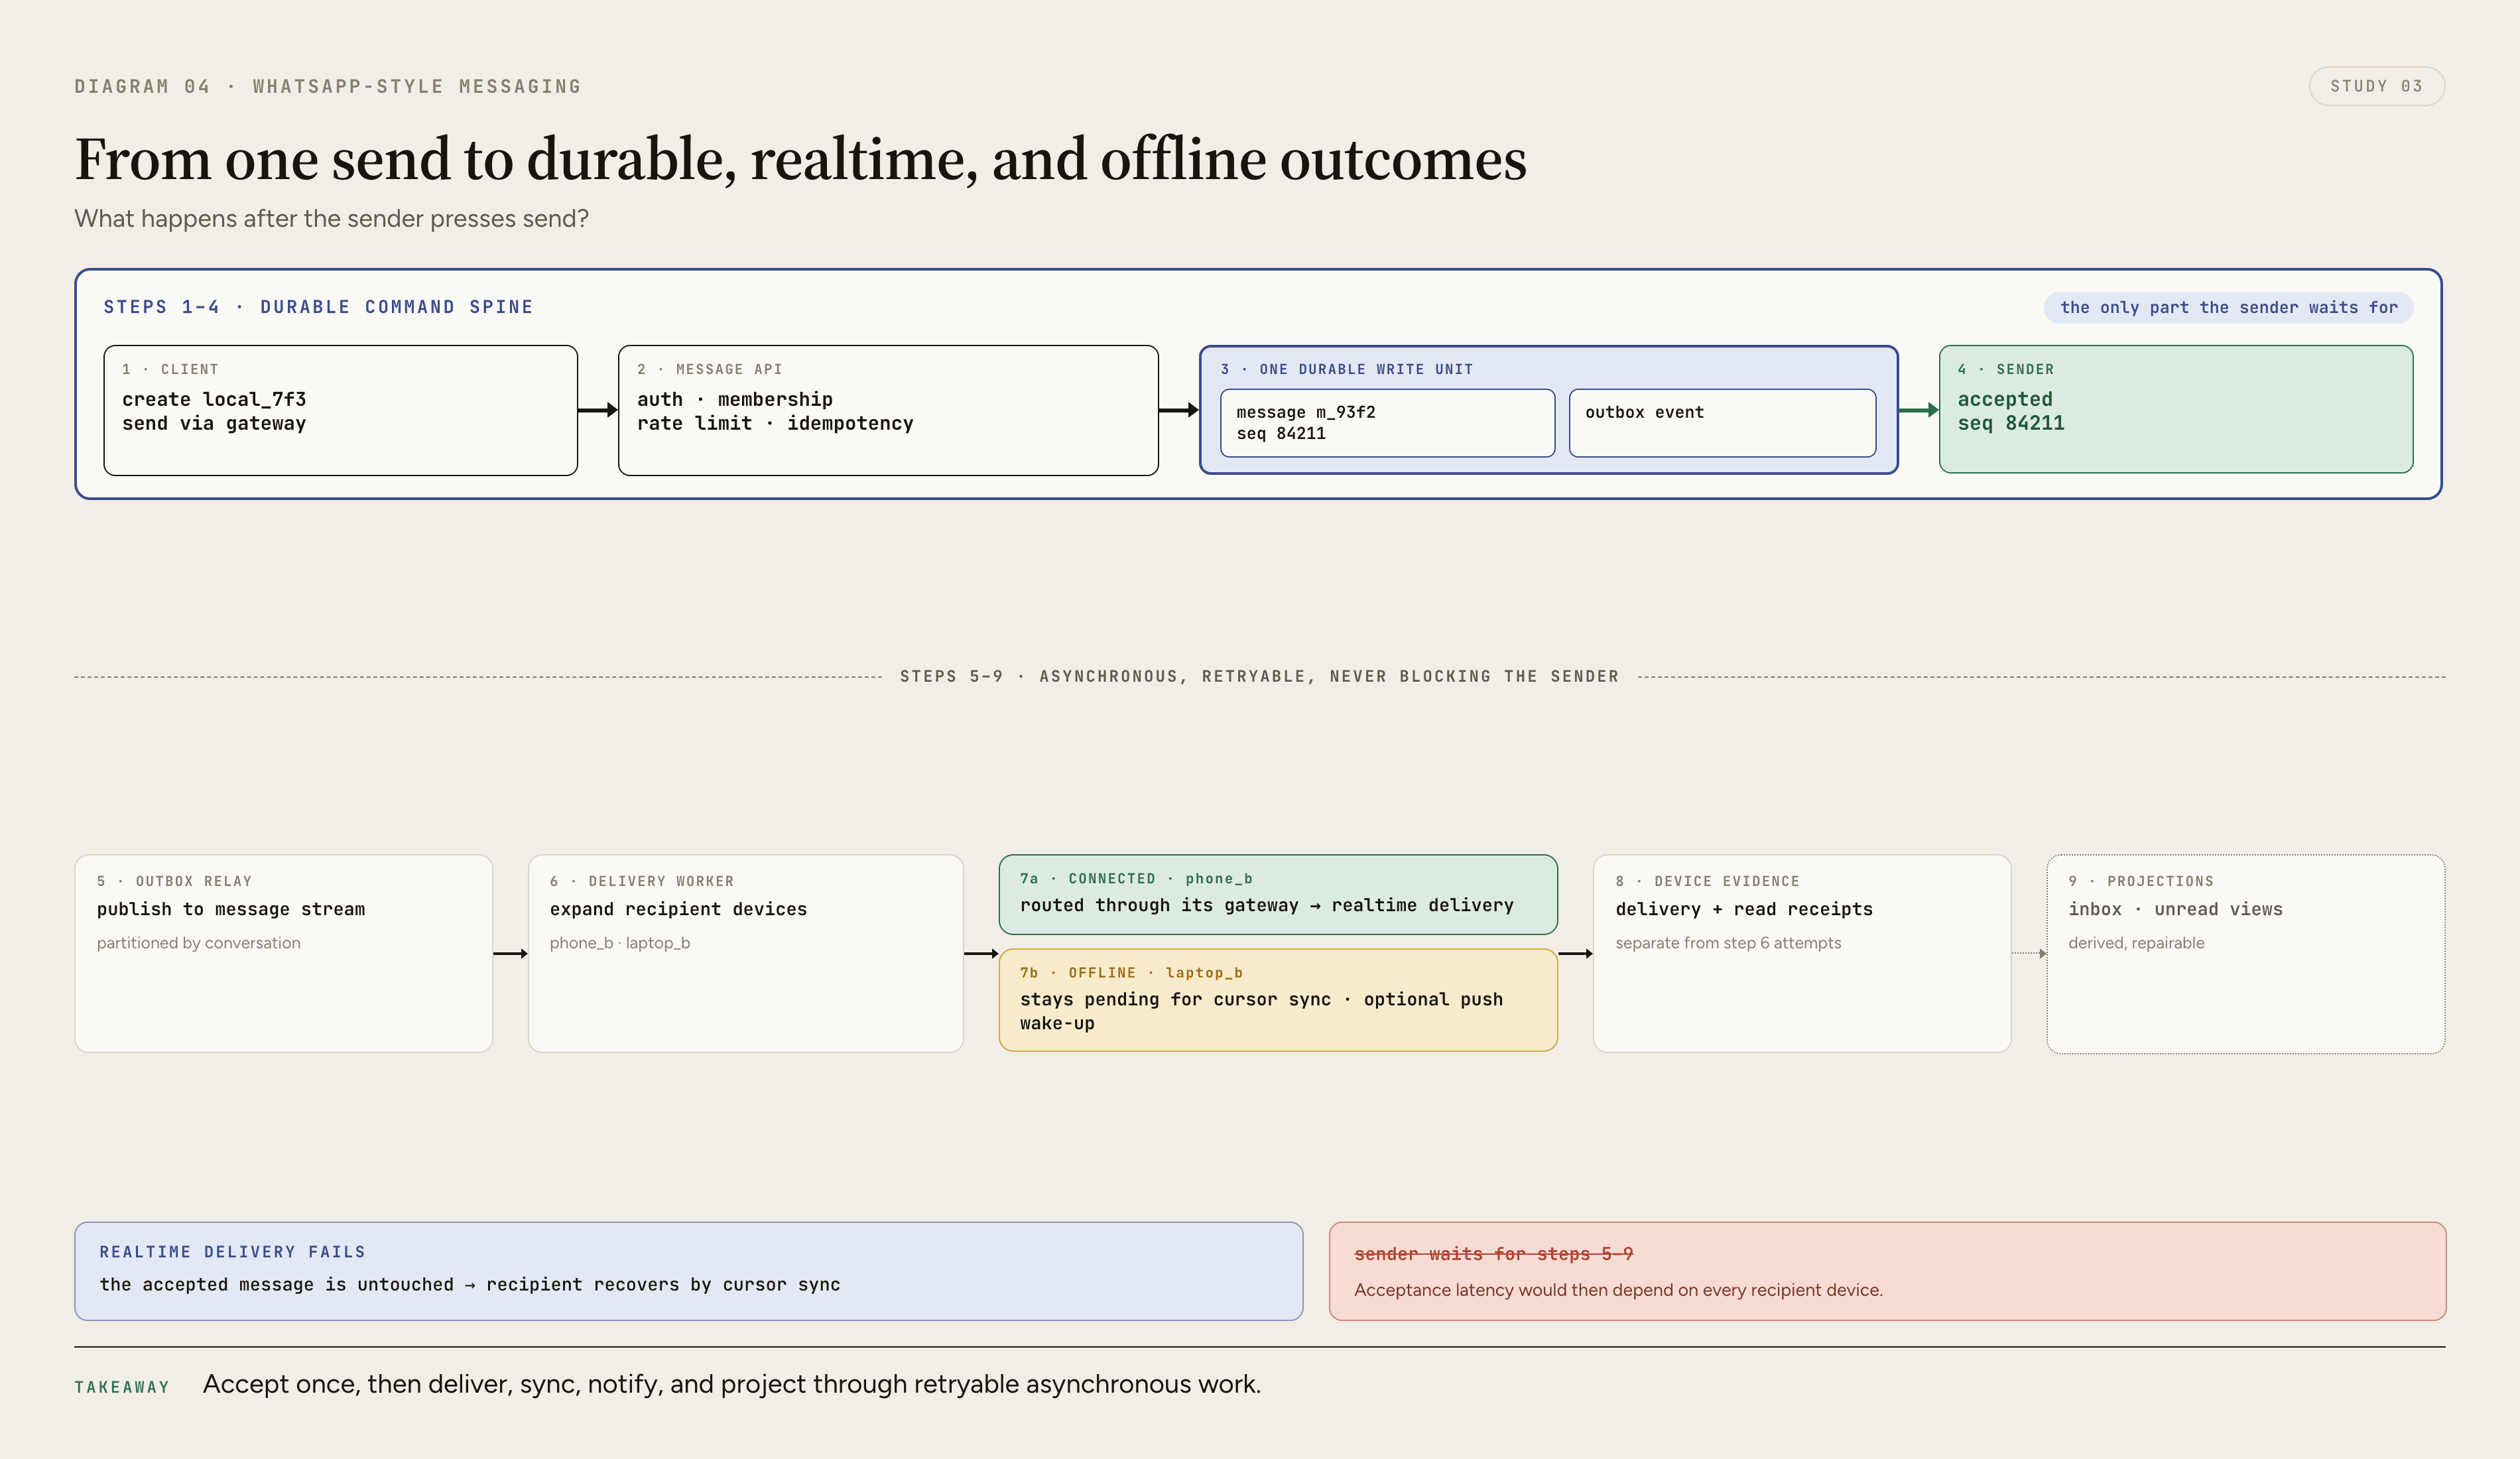Click the subtitle 'What happens after the sender presses send?'
Viewport: 2520px width, 1459px height.
pyautogui.click(x=331, y=219)
